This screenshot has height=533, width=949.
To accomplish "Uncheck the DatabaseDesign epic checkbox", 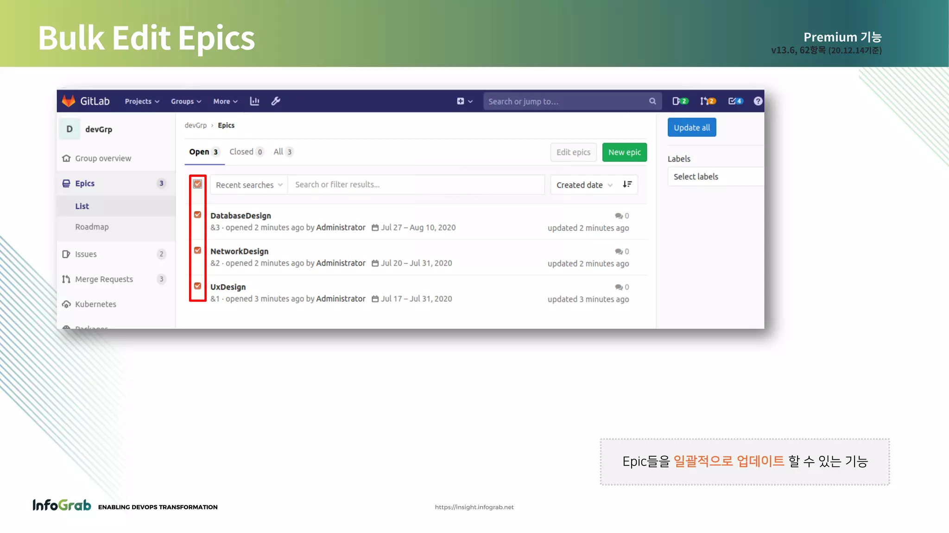I will click(x=198, y=215).
